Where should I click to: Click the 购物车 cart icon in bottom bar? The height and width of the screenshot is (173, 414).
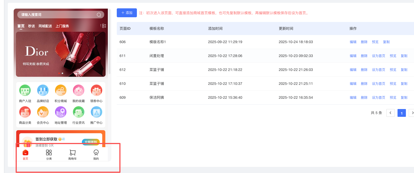pos(72,153)
